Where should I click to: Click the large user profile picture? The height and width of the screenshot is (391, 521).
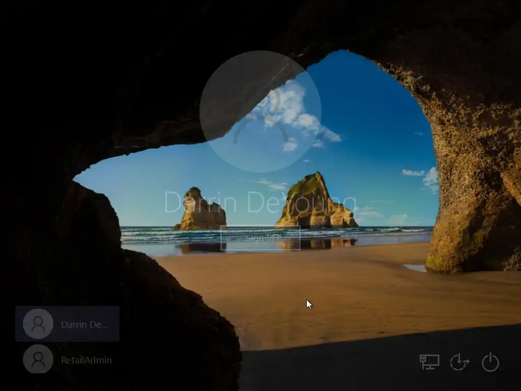pos(260,111)
